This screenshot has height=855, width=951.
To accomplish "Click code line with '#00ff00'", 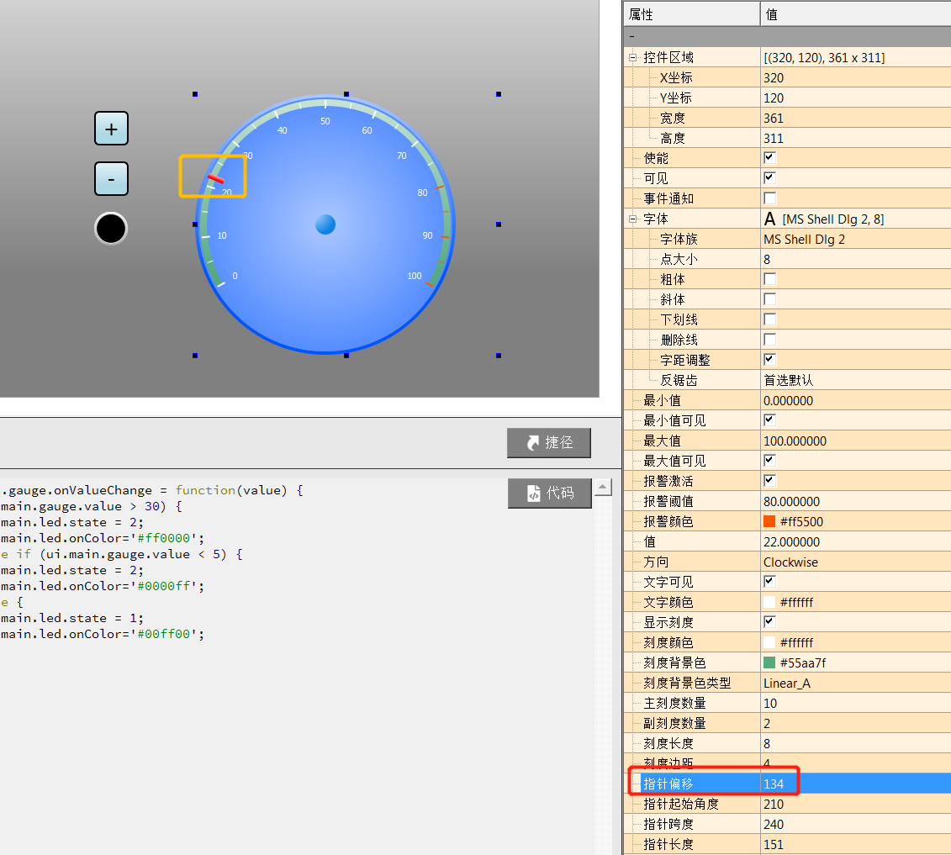I will (x=103, y=634).
